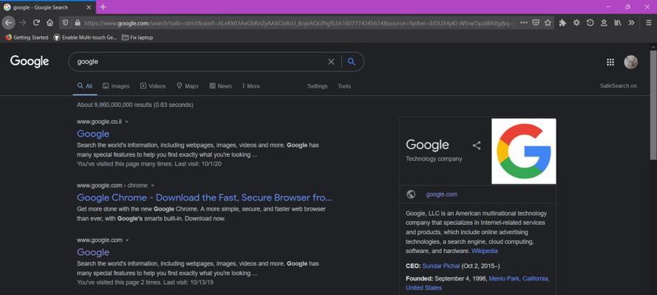This screenshot has height=295, width=657.
Task: Open the Sundar Pichai link
Action: click(440, 265)
